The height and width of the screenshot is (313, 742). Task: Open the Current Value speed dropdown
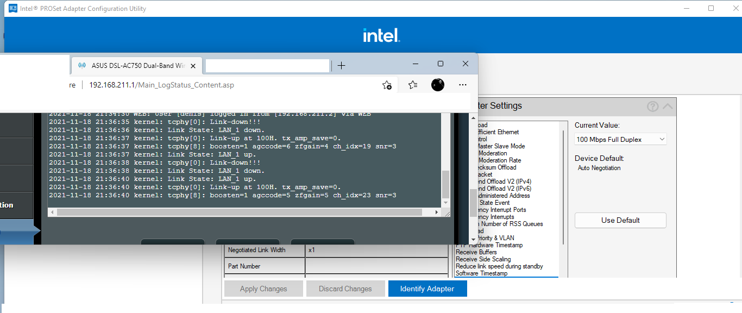click(620, 140)
